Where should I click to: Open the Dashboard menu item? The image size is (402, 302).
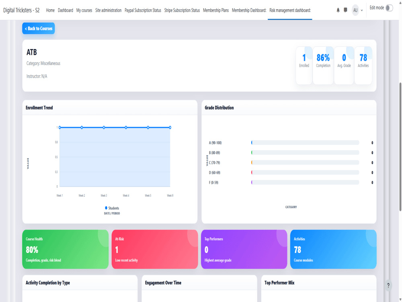66,10
